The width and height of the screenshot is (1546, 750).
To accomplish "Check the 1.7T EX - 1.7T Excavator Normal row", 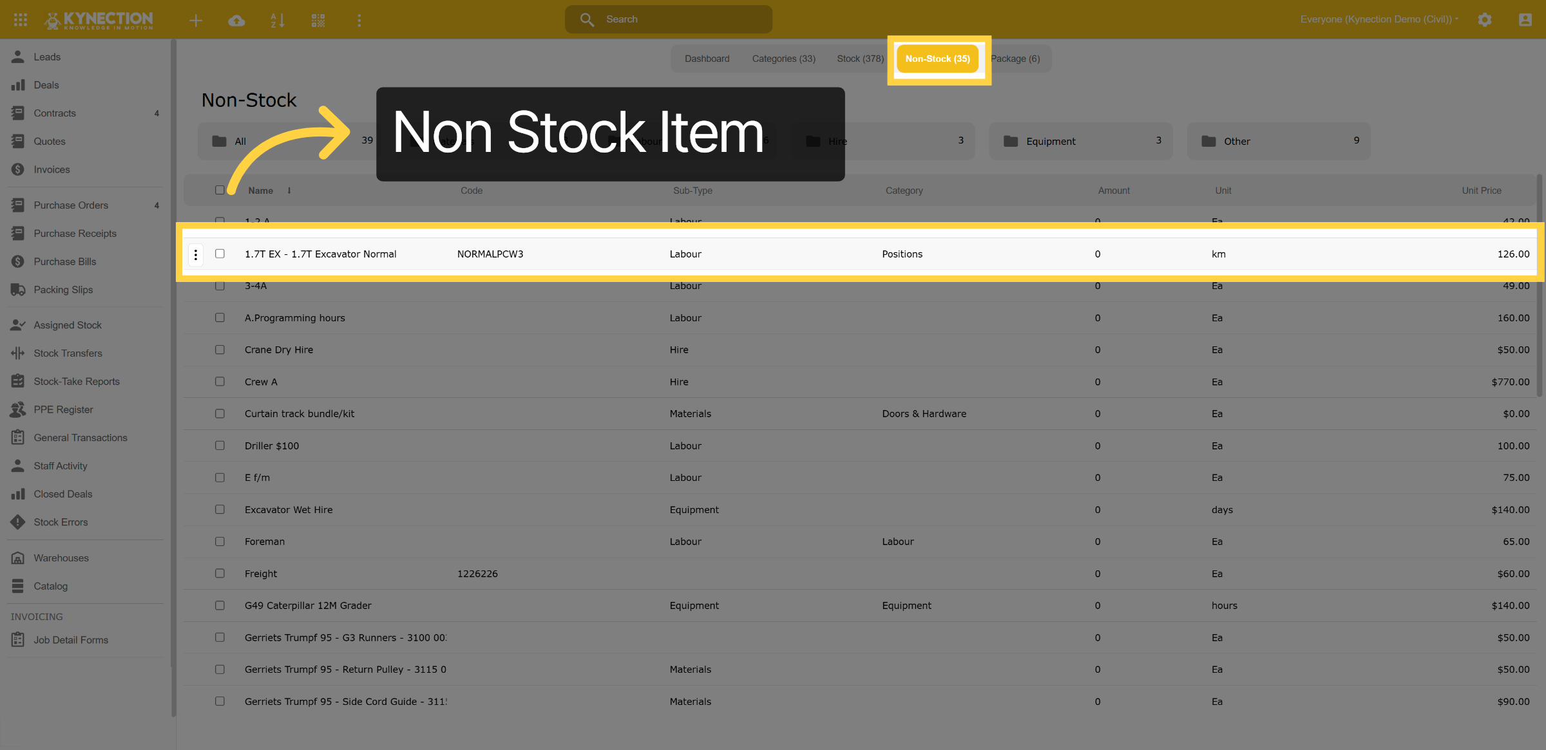I will point(220,254).
